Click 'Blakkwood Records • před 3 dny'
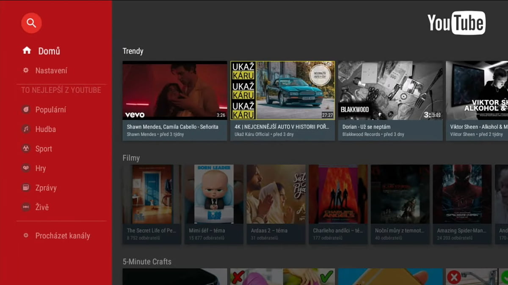508x285 pixels. 373,134
